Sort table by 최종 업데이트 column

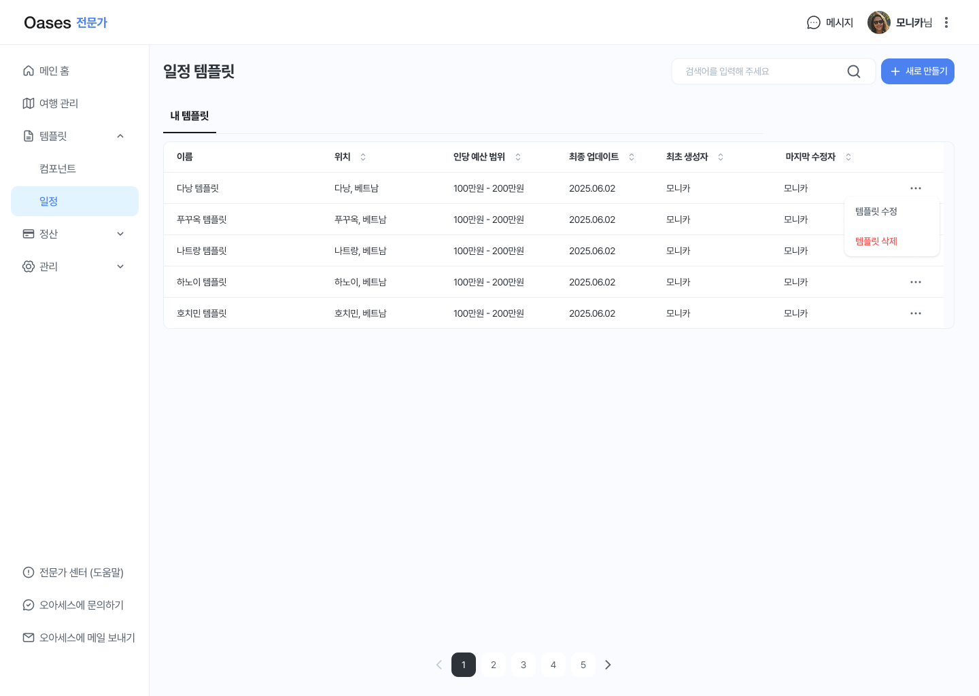tap(632, 157)
